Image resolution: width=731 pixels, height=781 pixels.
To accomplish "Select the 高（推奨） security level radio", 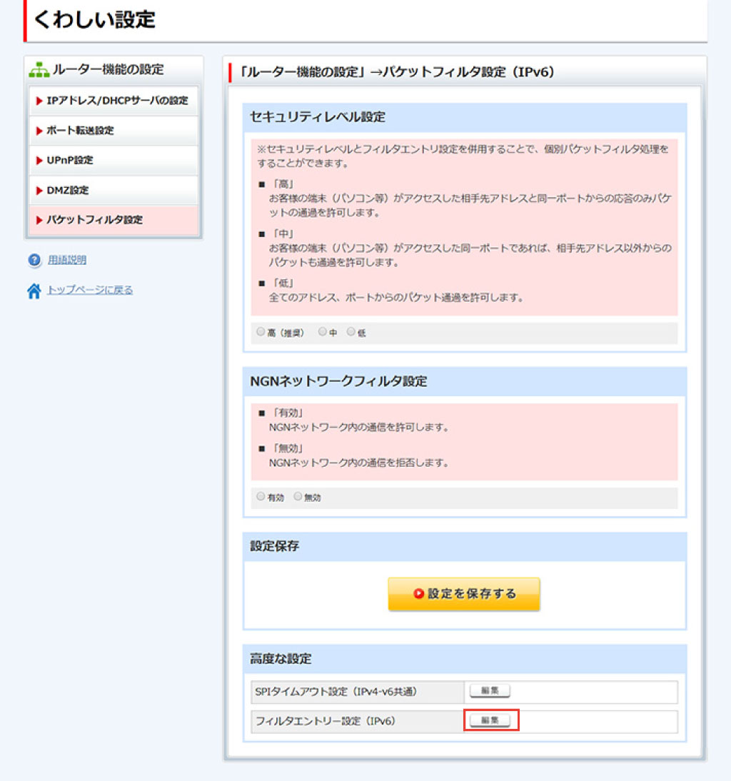I will [261, 332].
